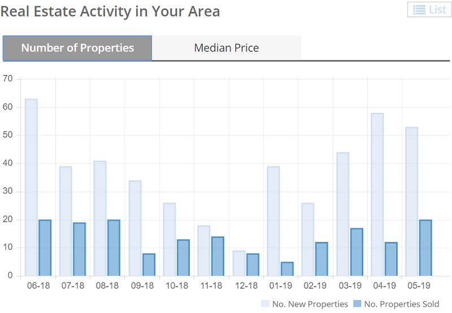Click the 08-18 properties sold bar
452x313 pixels.
pyautogui.click(x=114, y=248)
